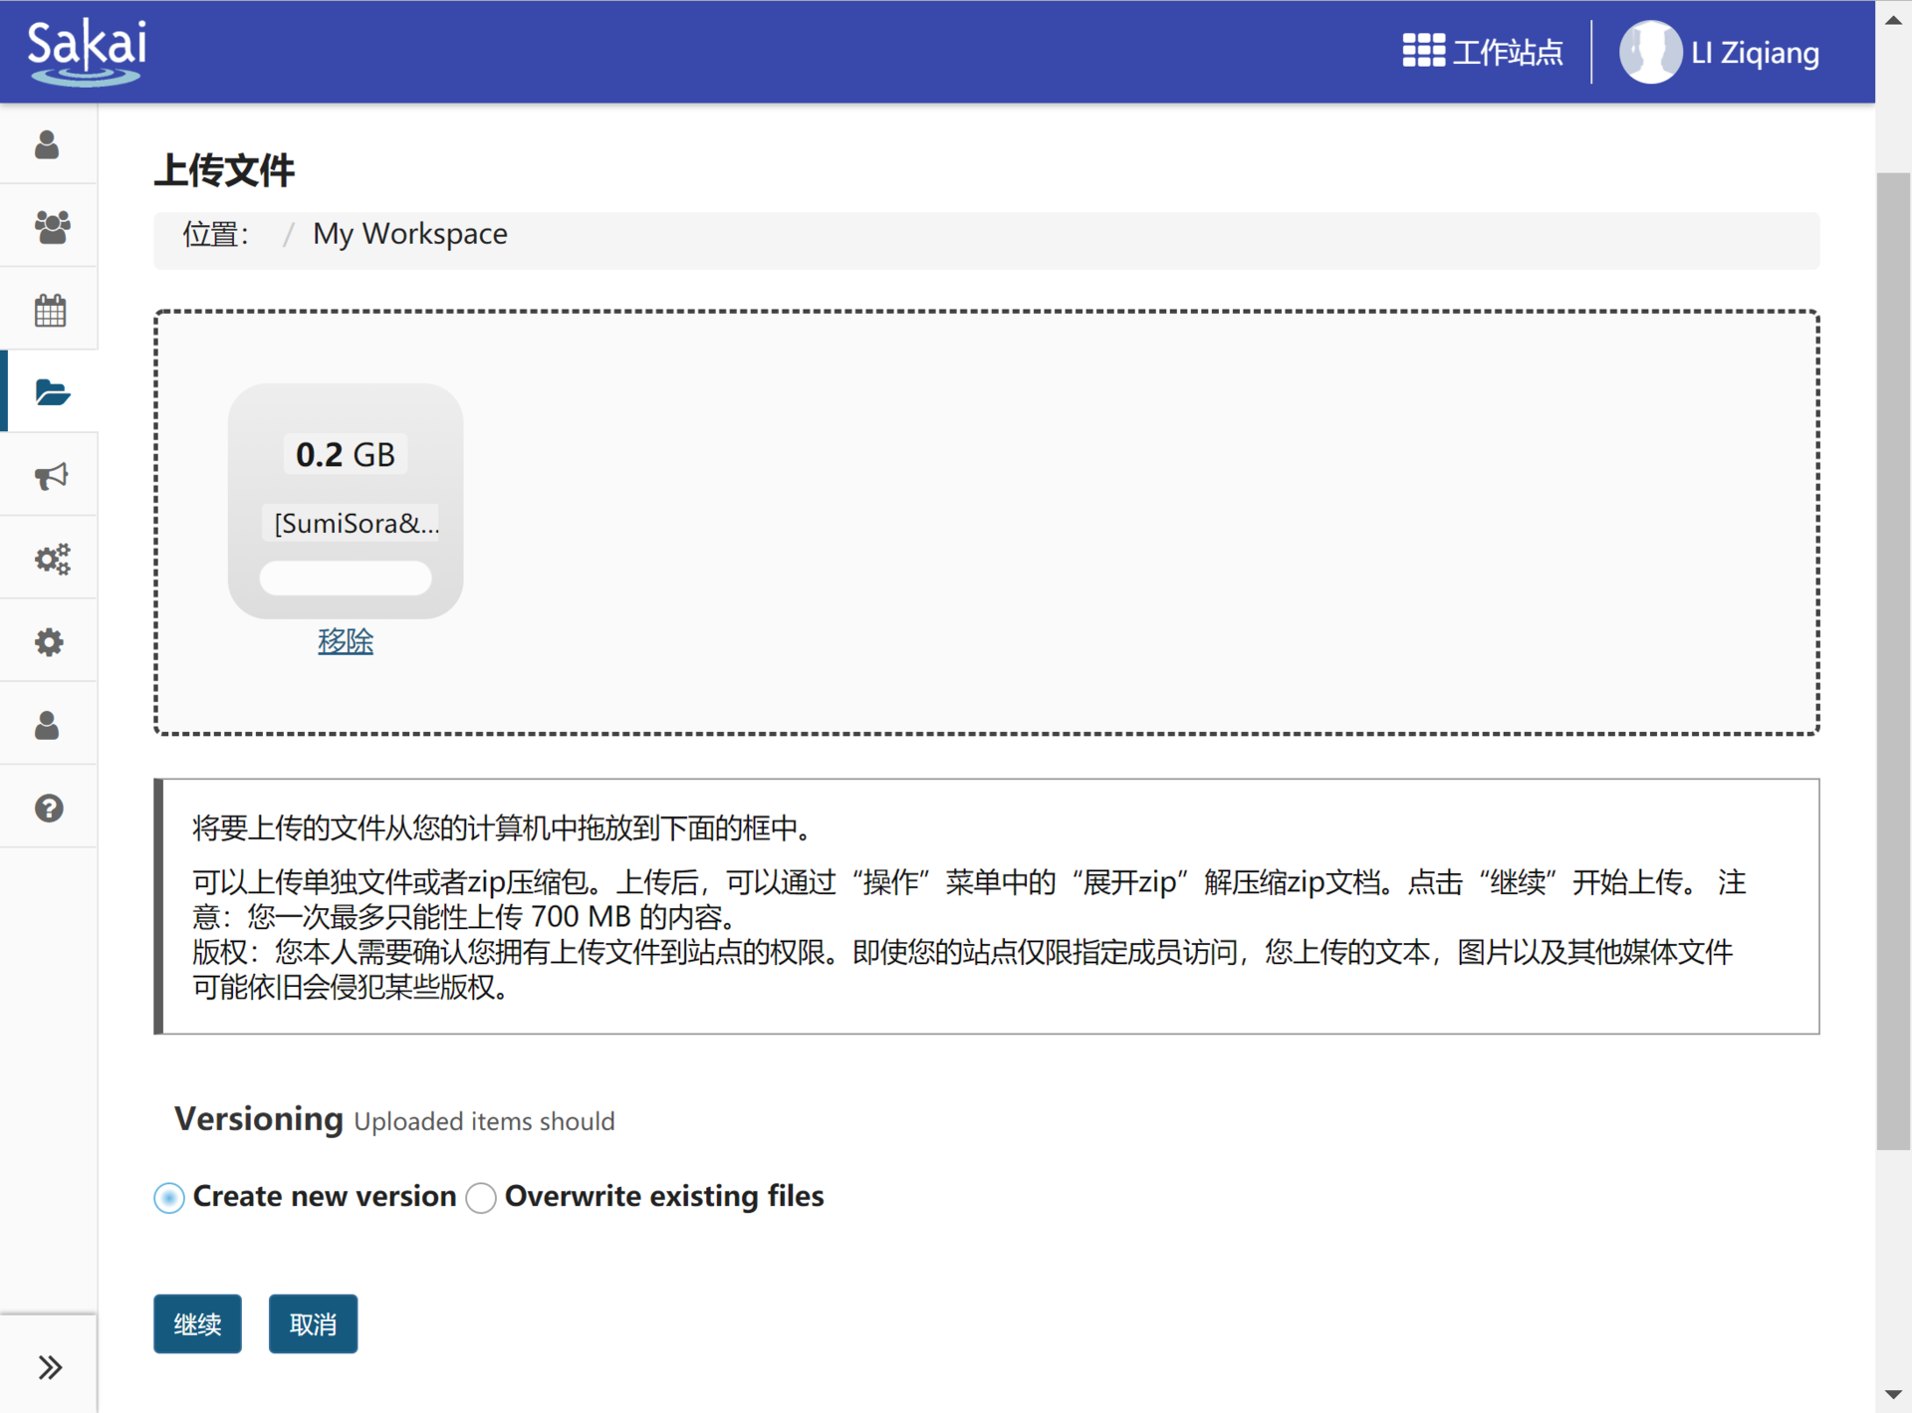This screenshot has height=1413, width=1912.
Task: Select Create new version radio button
Action: pyautogui.click(x=169, y=1197)
